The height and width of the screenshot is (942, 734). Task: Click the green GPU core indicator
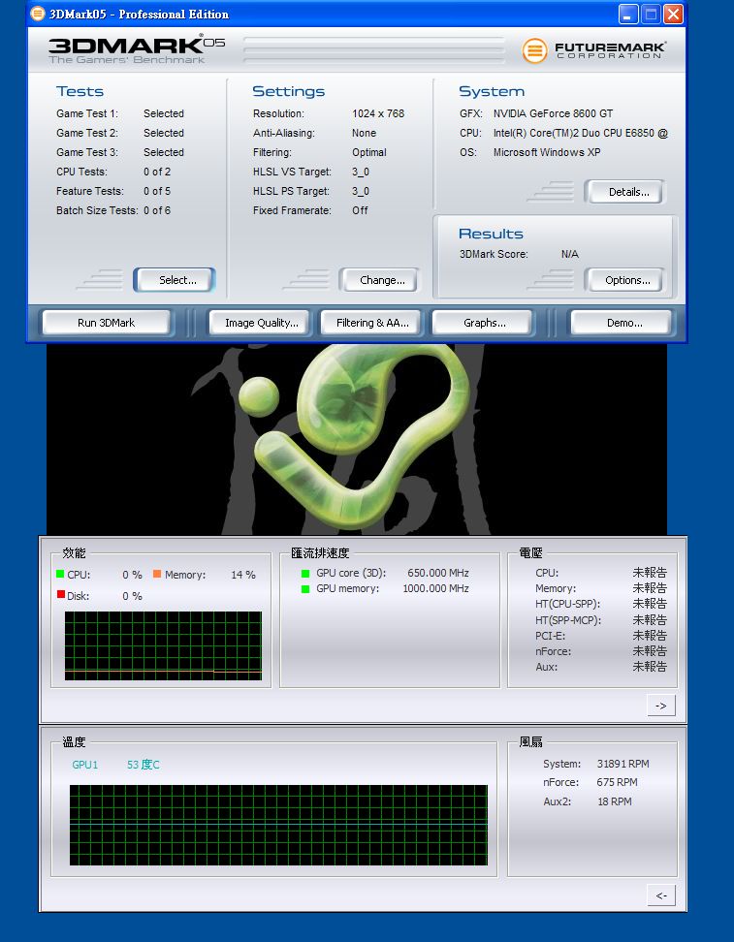click(305, 573)
